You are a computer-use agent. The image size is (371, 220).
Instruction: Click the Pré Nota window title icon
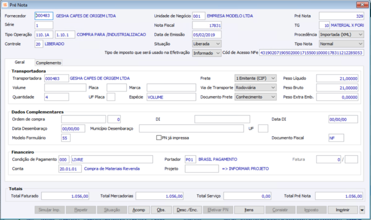click(5, 5)
